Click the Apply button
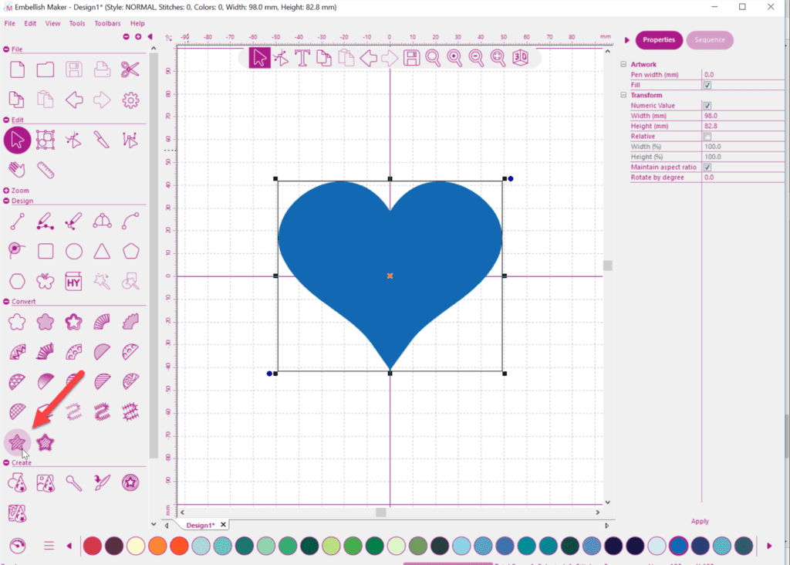Viewport: 790px width, 565px height. coord(700,521)
